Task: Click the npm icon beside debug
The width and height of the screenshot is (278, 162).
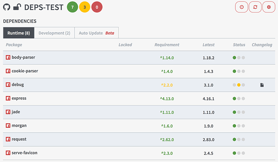Action: click(8, 85)
